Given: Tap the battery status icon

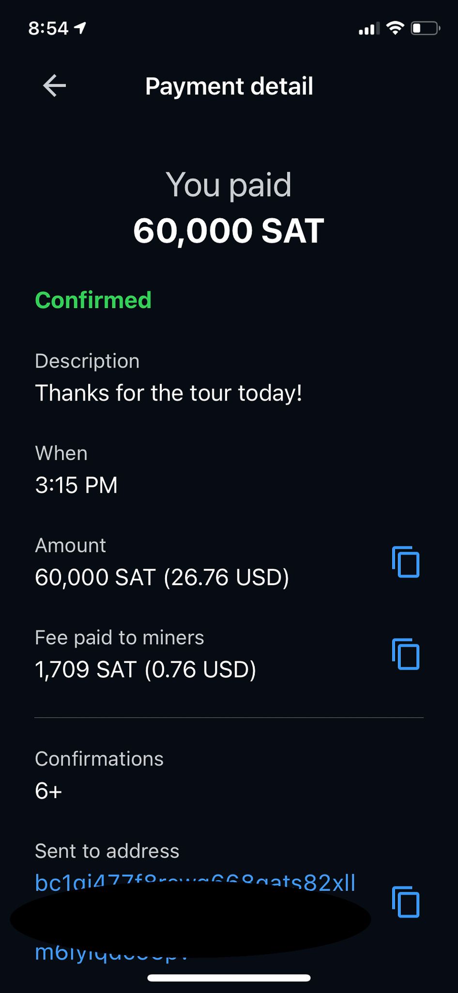Looking at the screenshot, I should click(x=425, y=29).
